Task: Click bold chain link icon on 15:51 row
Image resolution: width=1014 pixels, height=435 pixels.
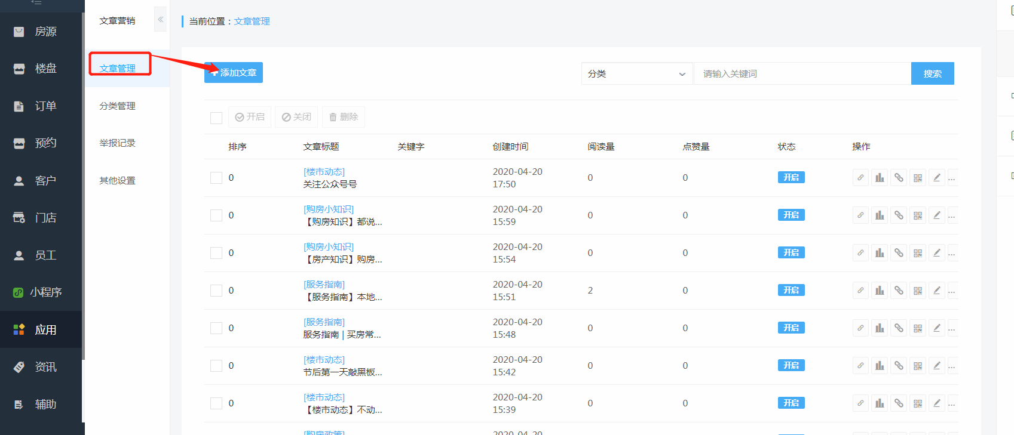Action: point(899,291)
